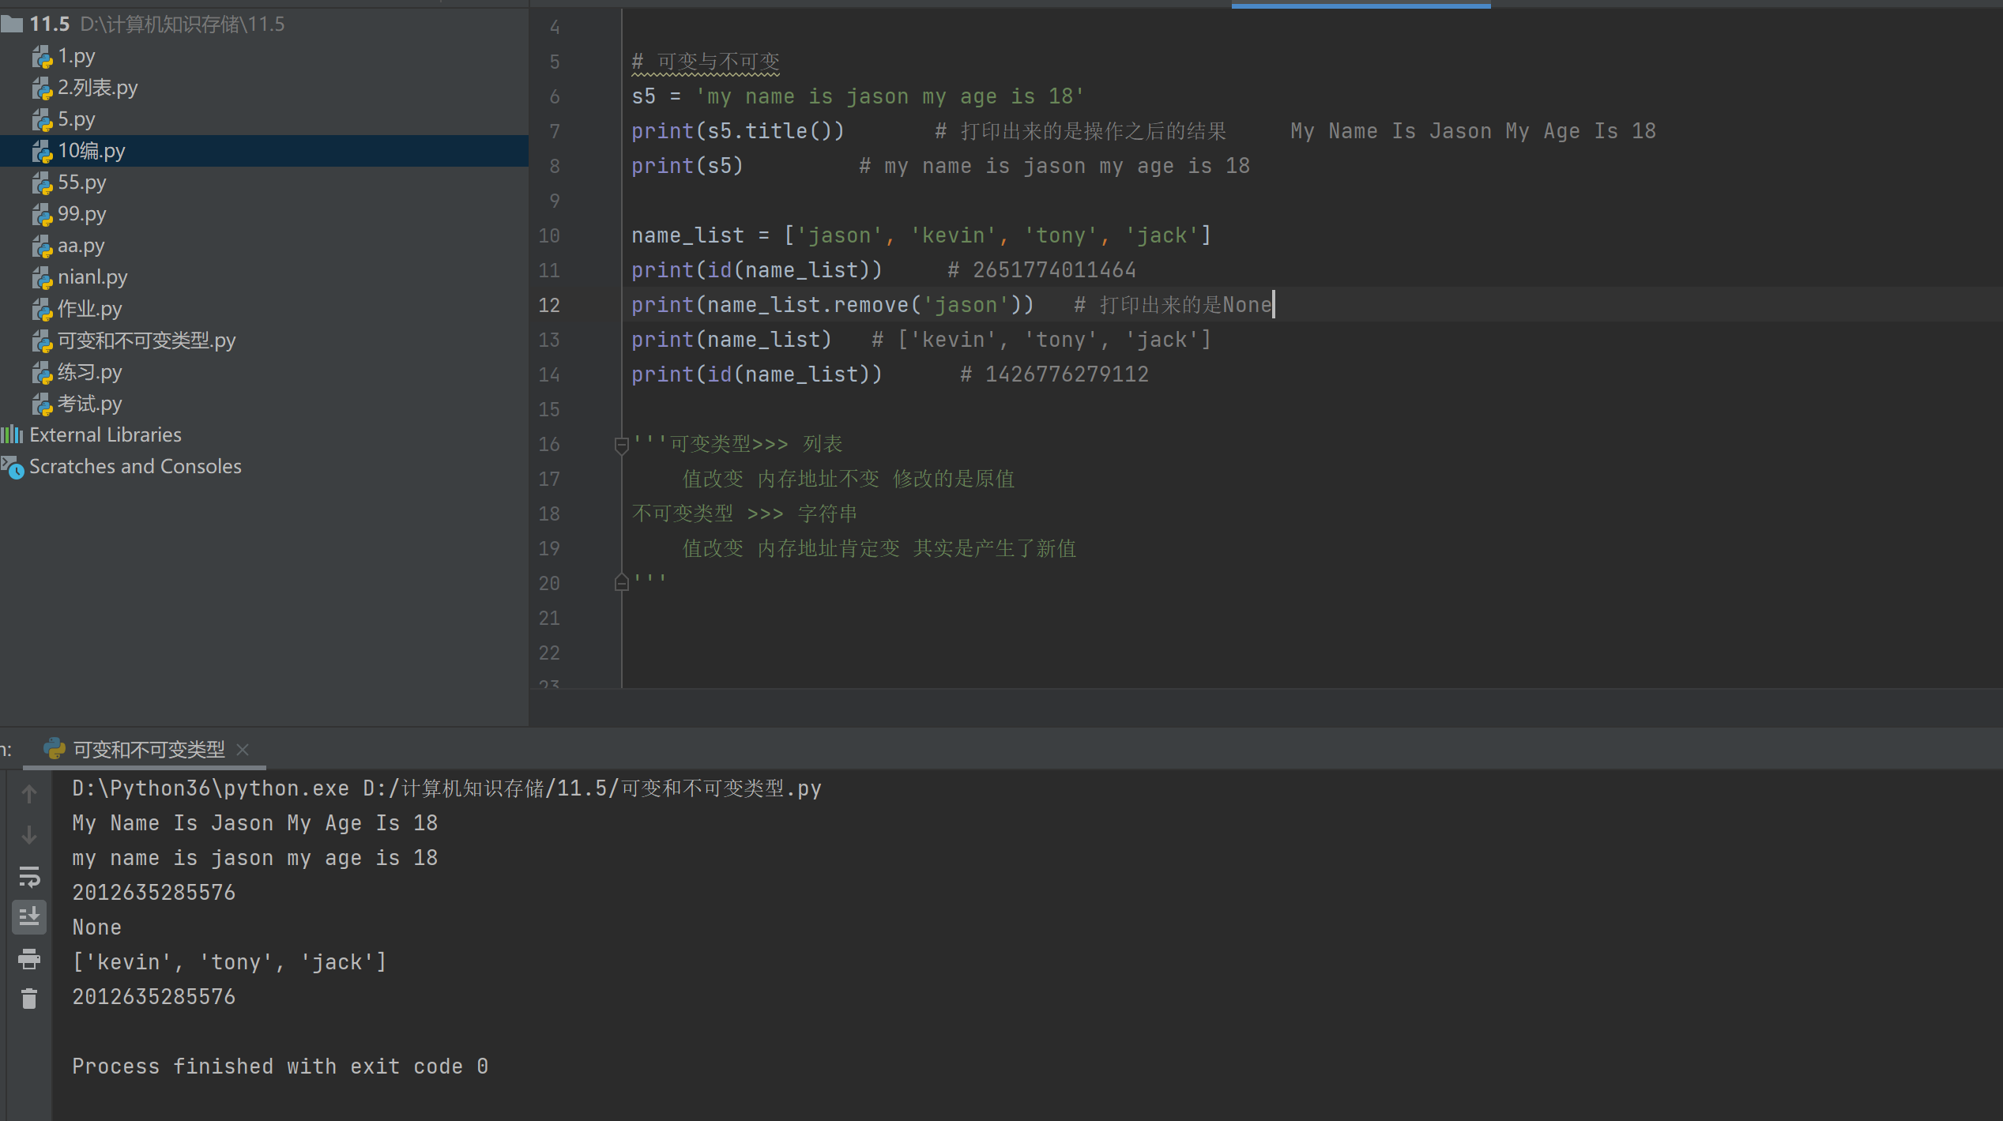Click the comment '# 1426776279112' on line 14
Viewport: 2003px width, 1121px height.
tap(1054, 374)
